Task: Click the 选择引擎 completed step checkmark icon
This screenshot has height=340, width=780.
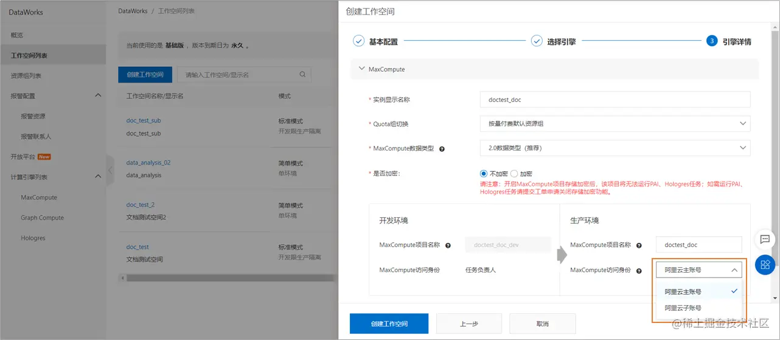Action: 536,41
